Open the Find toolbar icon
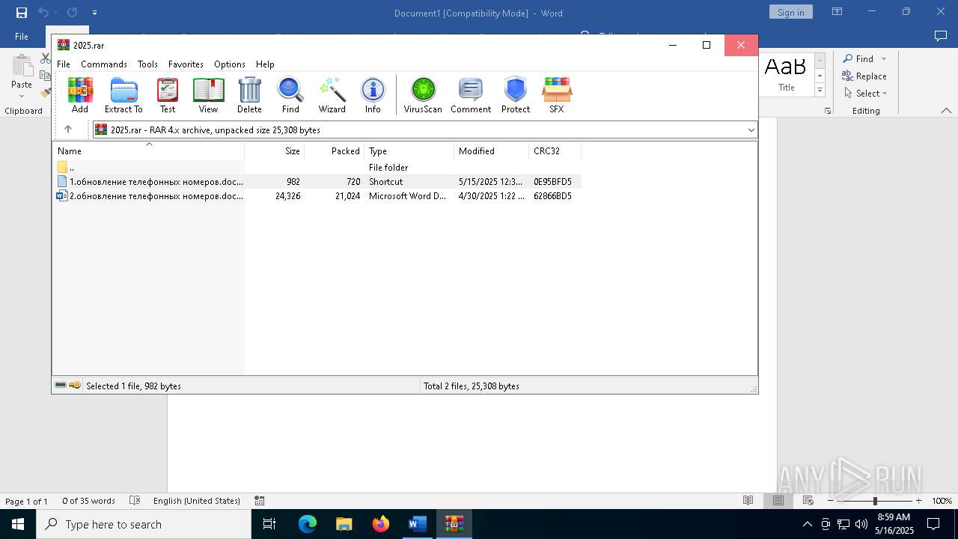This screenshot has width=958, height=539. tap(290, 95)
